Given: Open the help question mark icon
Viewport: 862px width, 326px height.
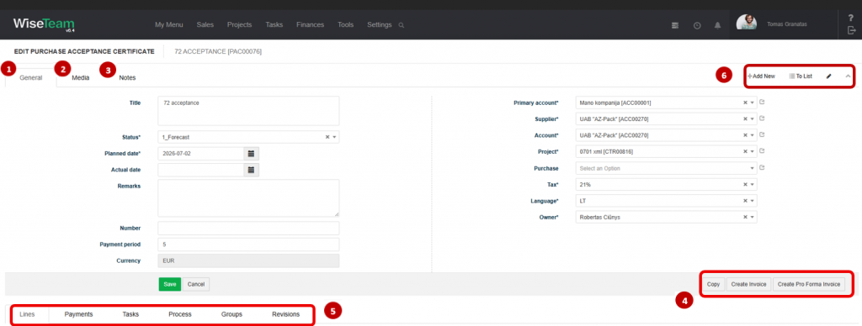Looking at the screenshot, I should tap(851, 18).
